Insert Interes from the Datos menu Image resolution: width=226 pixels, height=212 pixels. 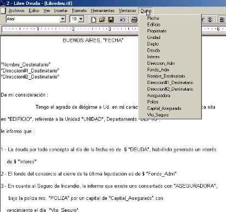[170, 57]
